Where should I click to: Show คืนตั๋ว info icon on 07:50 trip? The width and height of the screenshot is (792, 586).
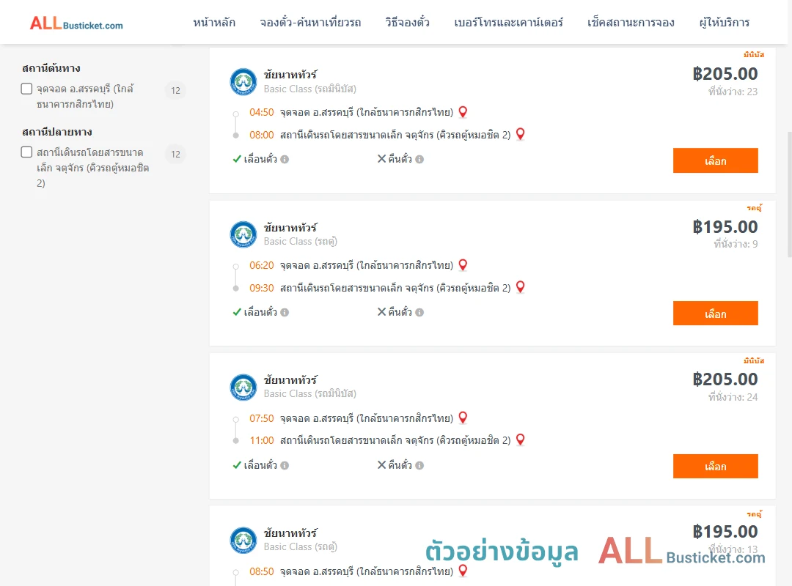(419, 465)
